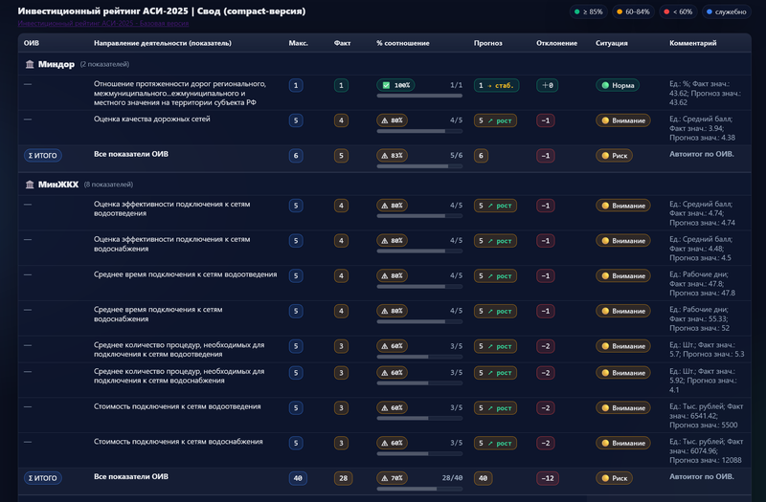Click the warning 70% badge in МинЖКХ totals
Screen dimensions: 766x502
(x=392, y=478)
